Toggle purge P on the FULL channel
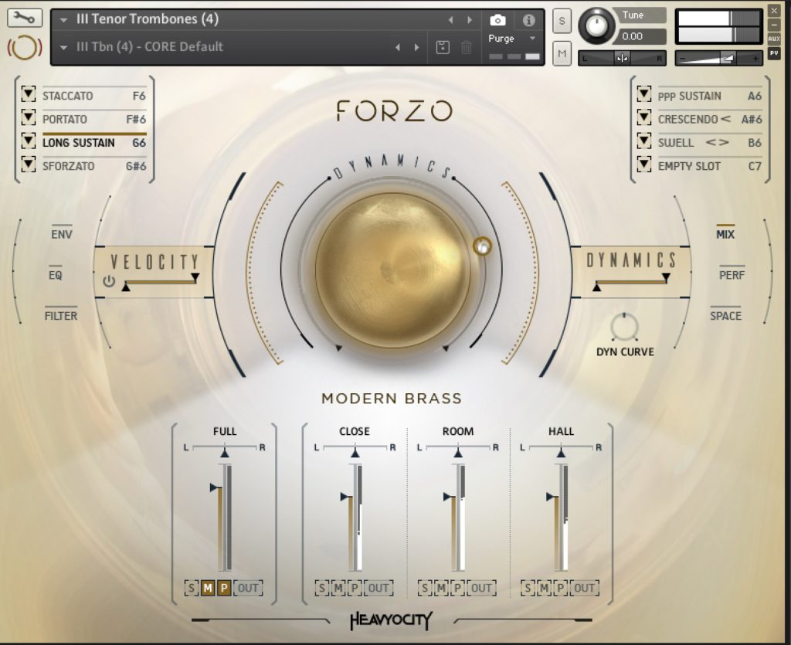 click(x=223, y=588)
